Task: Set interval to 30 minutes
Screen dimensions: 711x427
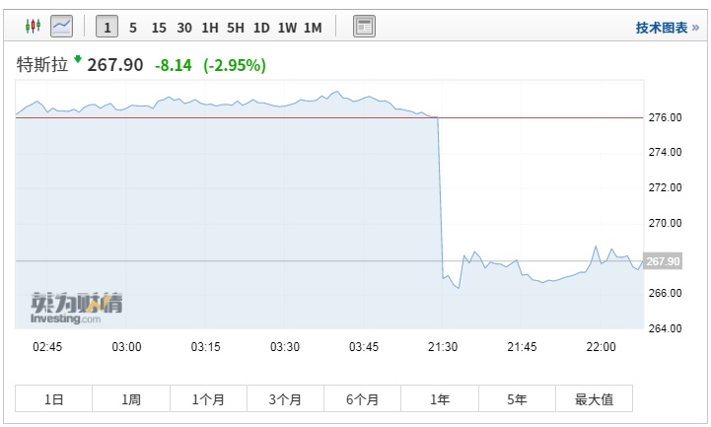Action: coord(184,28)
